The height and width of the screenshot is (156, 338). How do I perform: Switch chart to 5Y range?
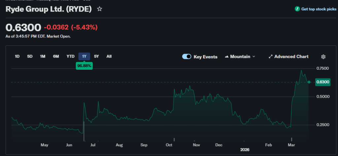(96, 56)
